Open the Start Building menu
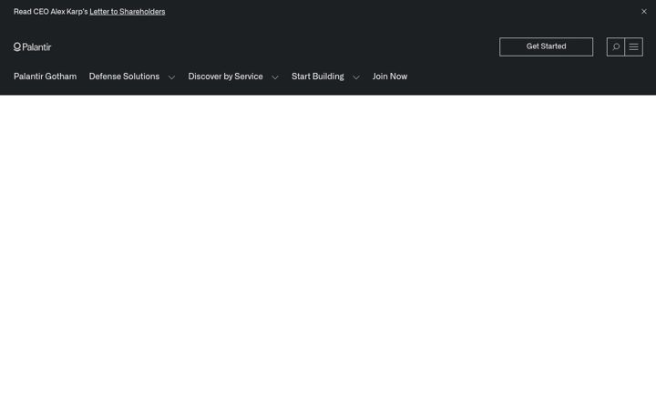This screenshot has height=410, width=656. [x=318, y=77]
